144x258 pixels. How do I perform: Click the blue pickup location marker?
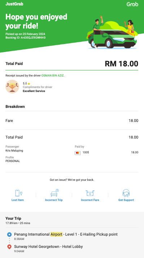(x=9, y=235)
